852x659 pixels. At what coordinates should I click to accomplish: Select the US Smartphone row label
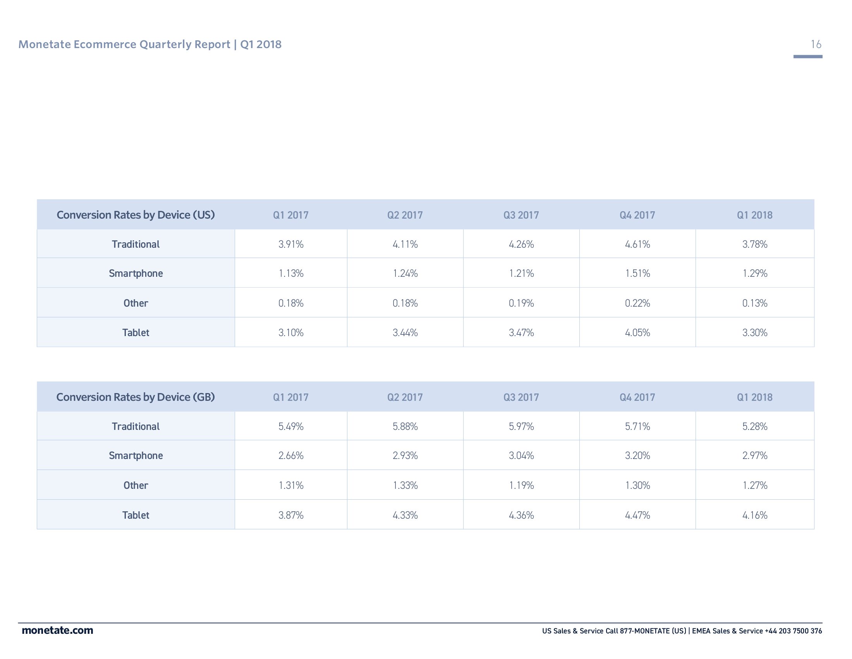[136, 273]
